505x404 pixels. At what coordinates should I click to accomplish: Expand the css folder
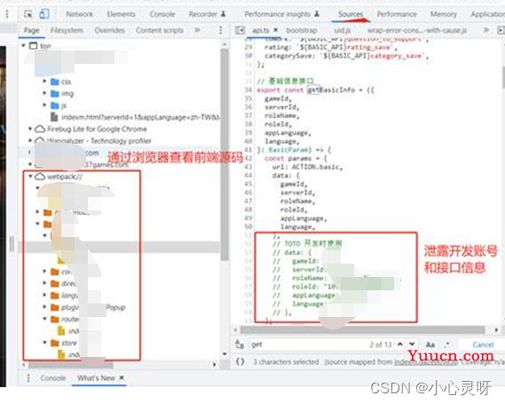pos(44,82)
